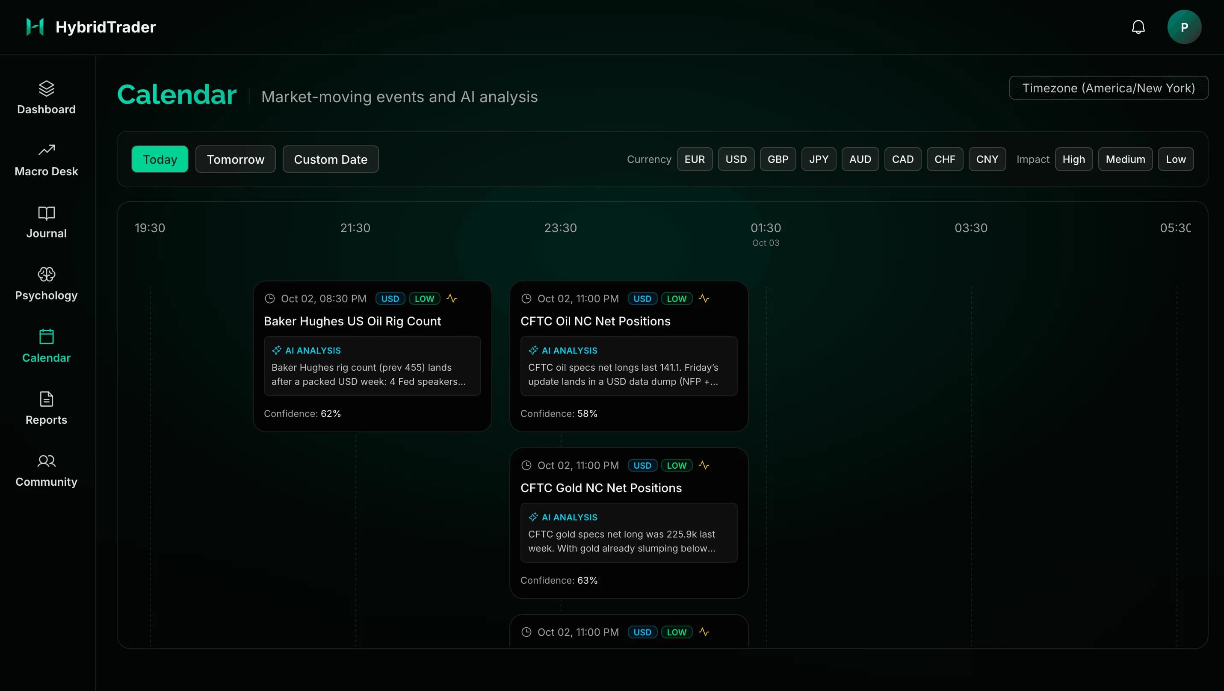Click pulse icon on CFTC Gold card
Screen dimensions: 1224x691
(x=704, y=465)
